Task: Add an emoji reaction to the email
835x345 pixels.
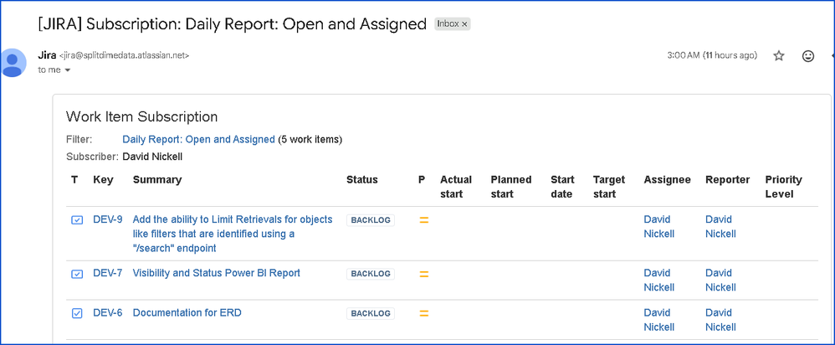Action: click(x=808, y=55)
